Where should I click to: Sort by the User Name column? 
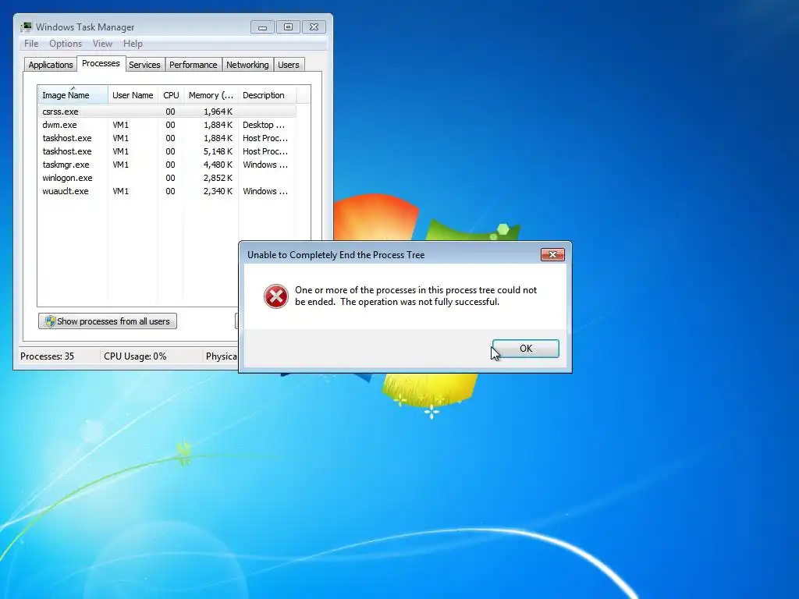click(x=133, y=94)
